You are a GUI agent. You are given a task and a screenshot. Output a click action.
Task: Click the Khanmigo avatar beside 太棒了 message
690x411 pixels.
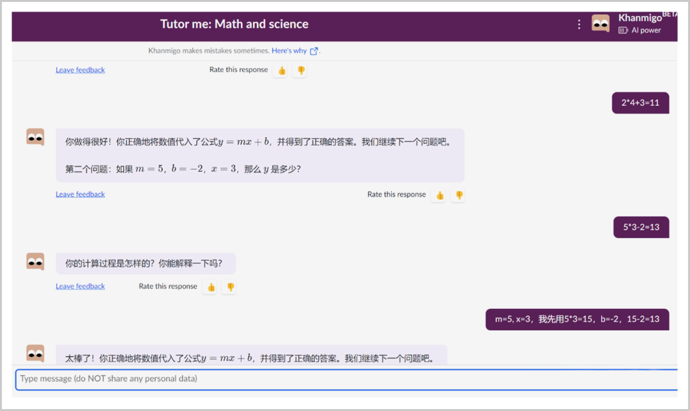(x=35, y=353)
